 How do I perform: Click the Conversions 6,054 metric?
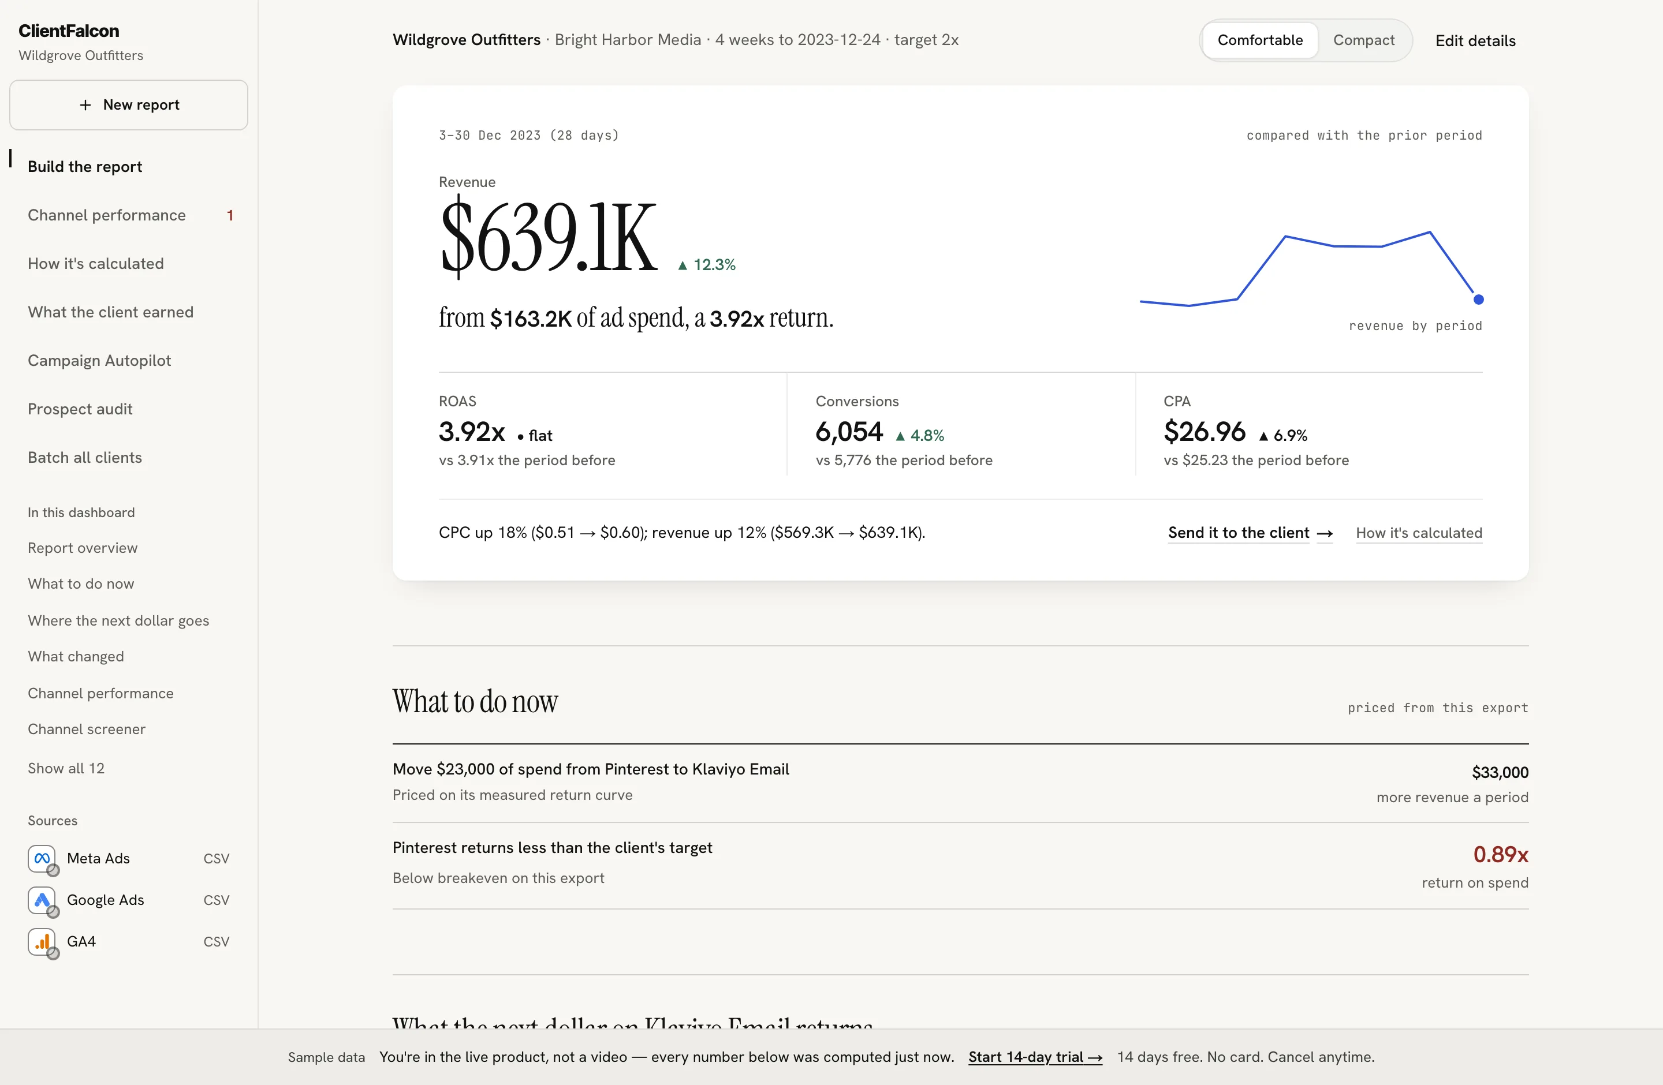(849, 432)
